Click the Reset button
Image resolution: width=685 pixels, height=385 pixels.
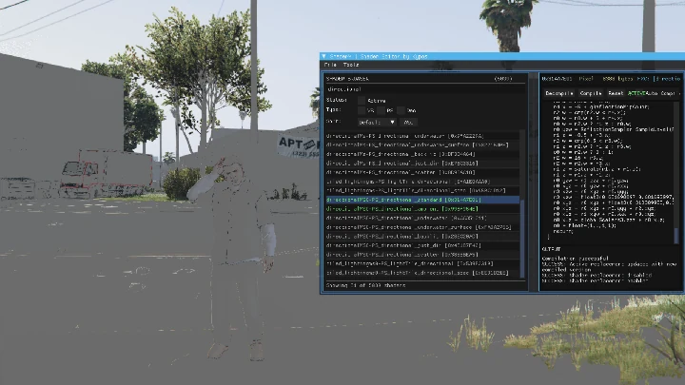pyautogui.click(x=616, y=93)
